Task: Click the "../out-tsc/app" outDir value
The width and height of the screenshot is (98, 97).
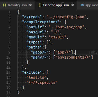Action: click(66, 27)
